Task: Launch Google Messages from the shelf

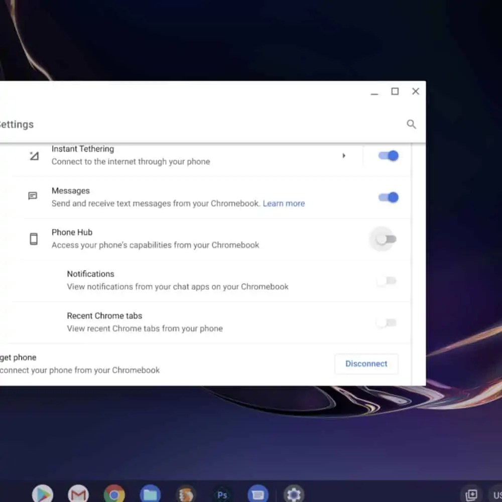Action: click(x=258, y=493)
